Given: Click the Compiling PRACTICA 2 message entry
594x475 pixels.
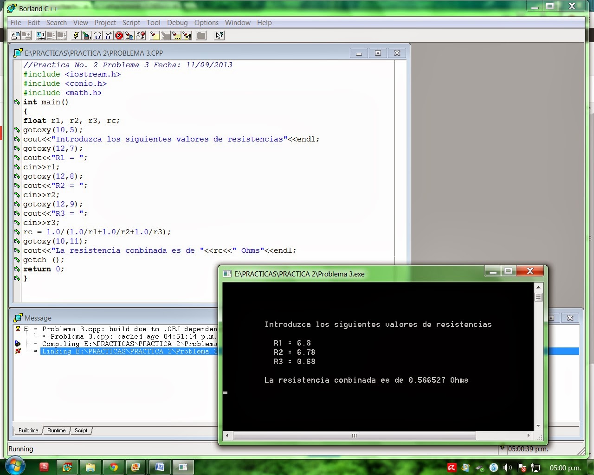Looking at the screenshot, I should [x=125, y=344].
